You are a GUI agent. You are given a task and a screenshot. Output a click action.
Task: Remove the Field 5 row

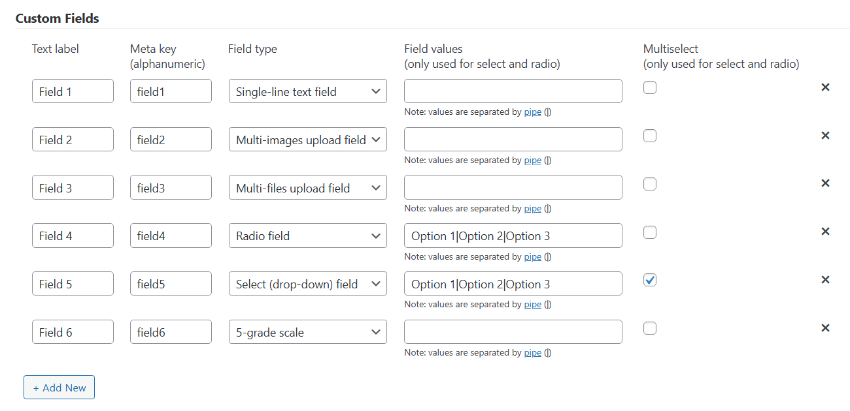pyautogui.click(x=825, y=279)
